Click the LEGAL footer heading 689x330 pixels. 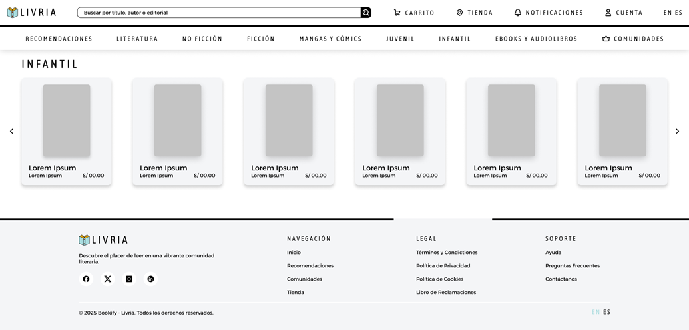coord(426,239)
